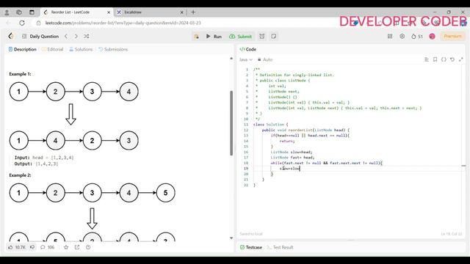Dislike the problem thumbs down

32,247
